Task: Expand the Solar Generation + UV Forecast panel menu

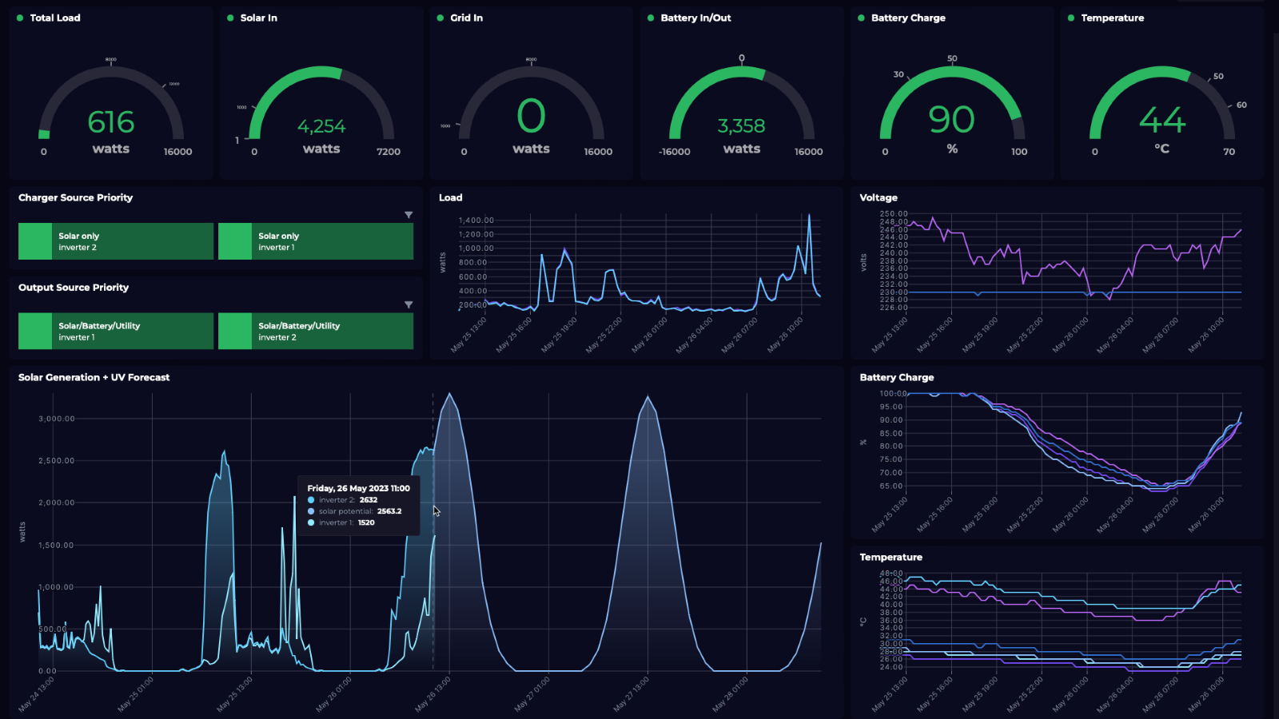Action: [x=94, y=377]
